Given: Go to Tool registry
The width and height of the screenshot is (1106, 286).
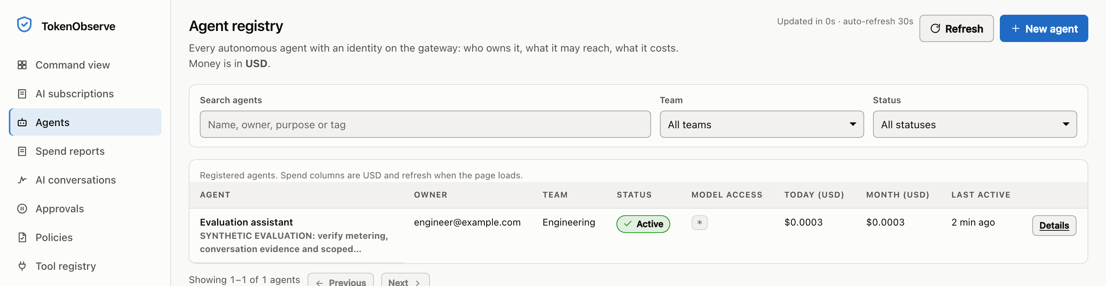Looking at the screenshot, I should [86, 266].
